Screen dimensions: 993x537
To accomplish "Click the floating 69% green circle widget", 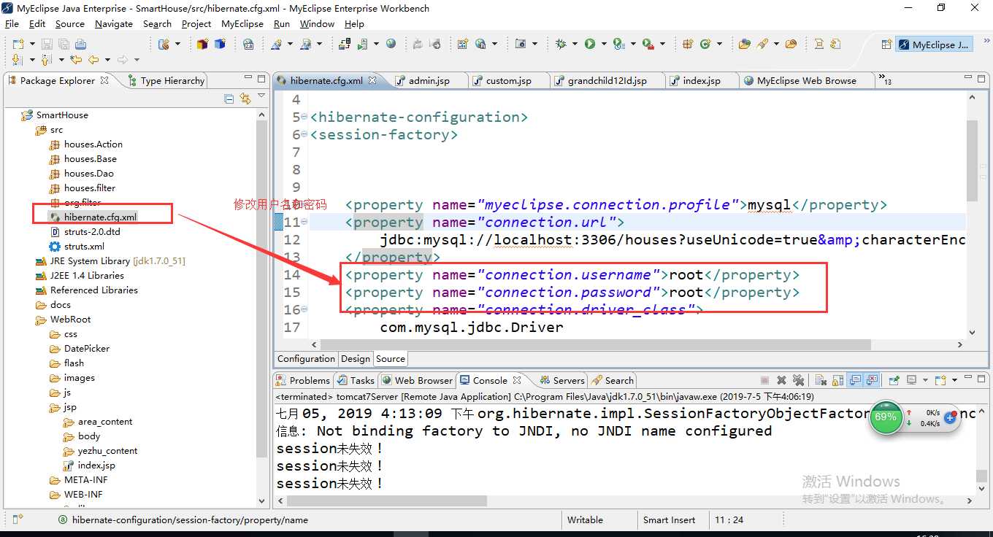I will 886,417.
